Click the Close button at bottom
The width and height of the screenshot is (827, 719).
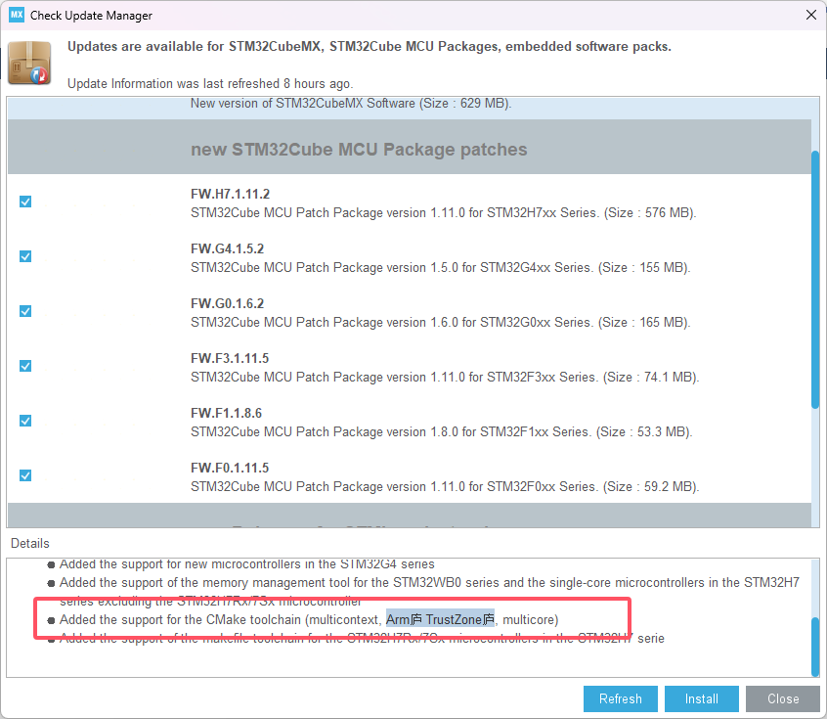(x=783, y=698)
